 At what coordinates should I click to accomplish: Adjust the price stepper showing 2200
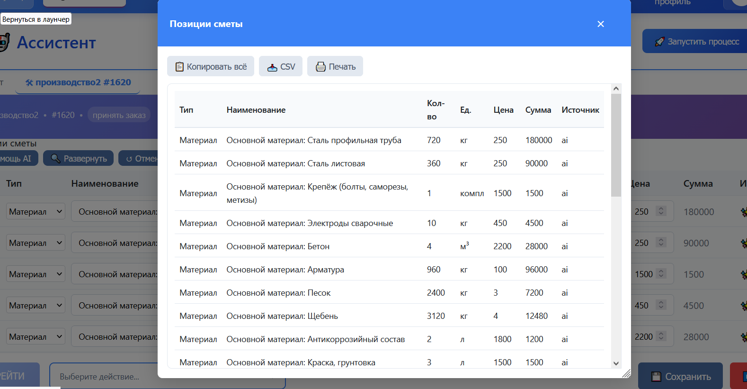[x=661, y=336]
